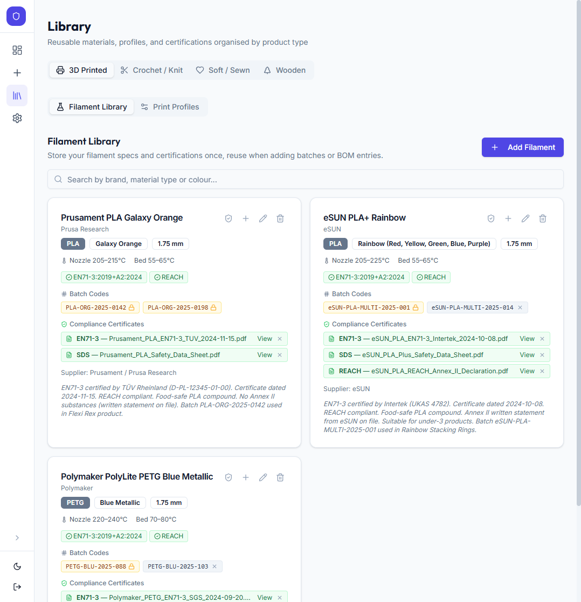View the Prusament EN71-3 TUV certificate

(265, 339)
